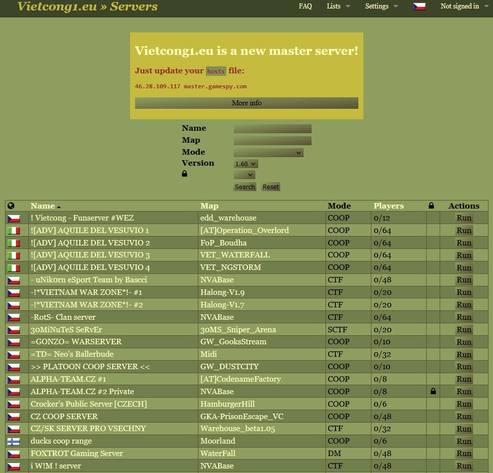This screenshot has height=473, width=493.
Task: Click the Finnish flag for ducks coop range
Action: click(13, 442)
